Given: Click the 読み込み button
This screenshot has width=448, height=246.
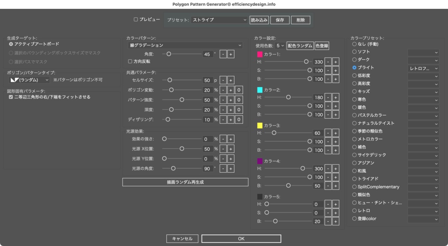Looking at the screenshot, I should (x=259, y=20).
